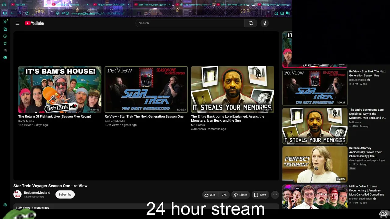Open browser sidebar settings gear
The image size is (390, 219).
(5, 205)
